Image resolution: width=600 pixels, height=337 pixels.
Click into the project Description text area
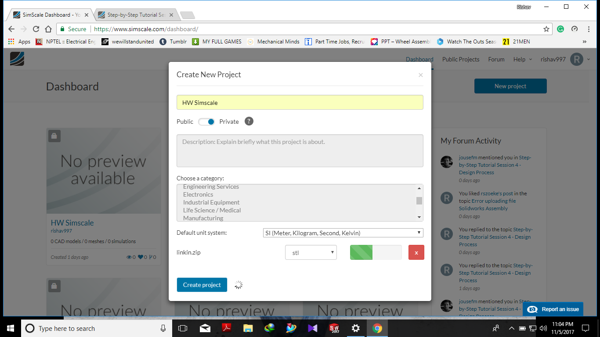[300, 151]
